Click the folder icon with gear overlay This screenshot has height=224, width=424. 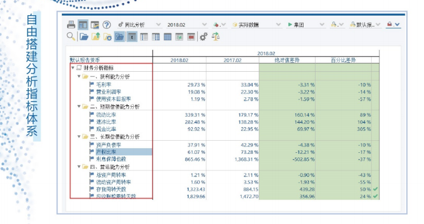click(x=107, y=37)
